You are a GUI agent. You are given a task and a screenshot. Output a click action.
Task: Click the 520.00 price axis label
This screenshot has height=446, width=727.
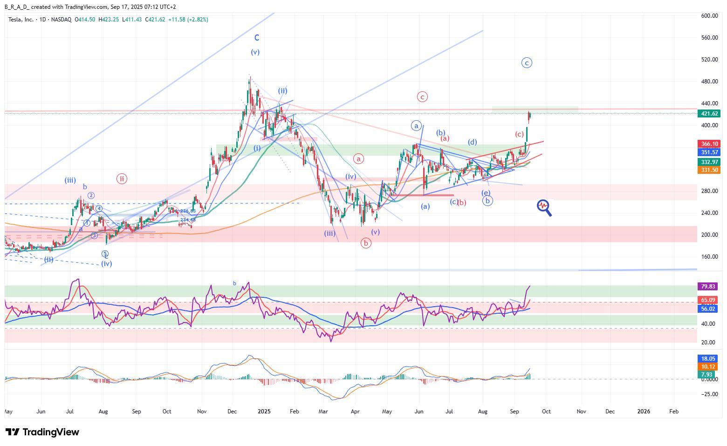point(709,60)
